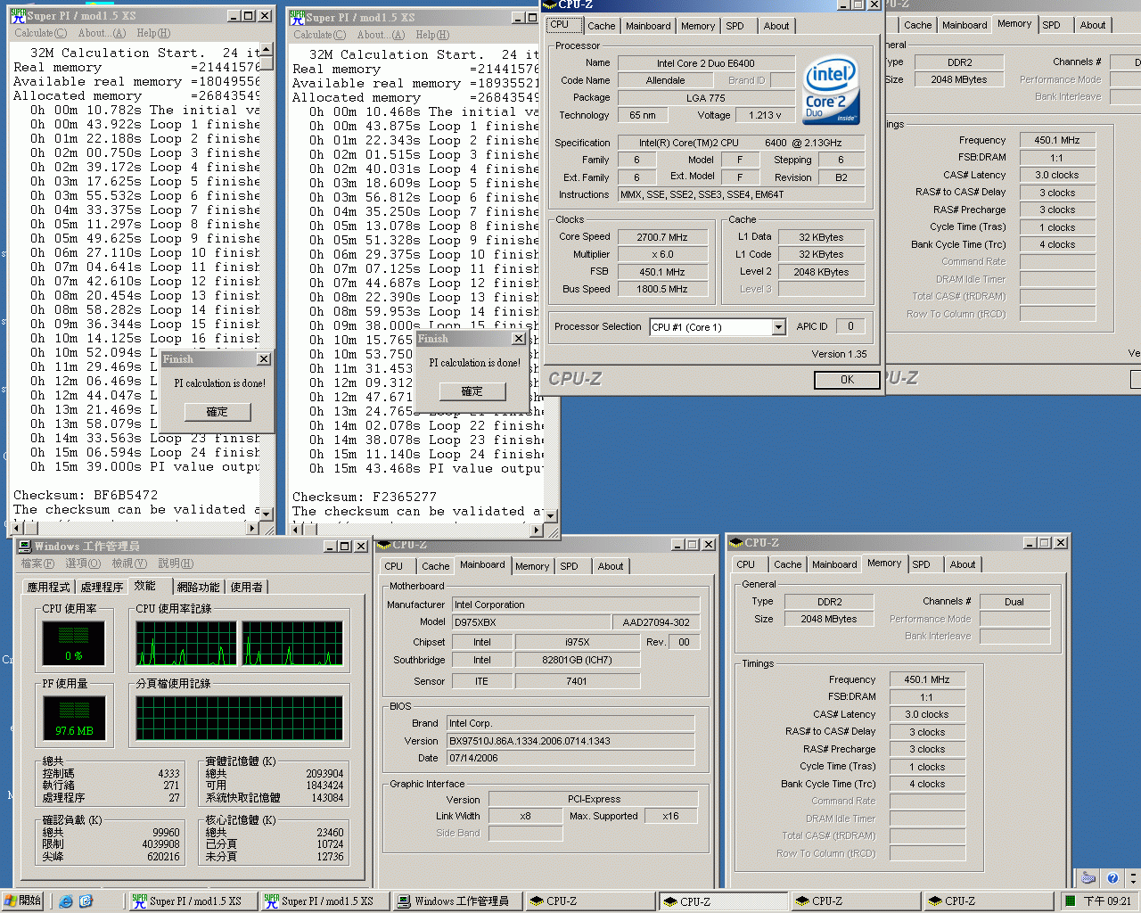
Task: Click the system clock showing 09:21
Action: [x=1108, y=901]
